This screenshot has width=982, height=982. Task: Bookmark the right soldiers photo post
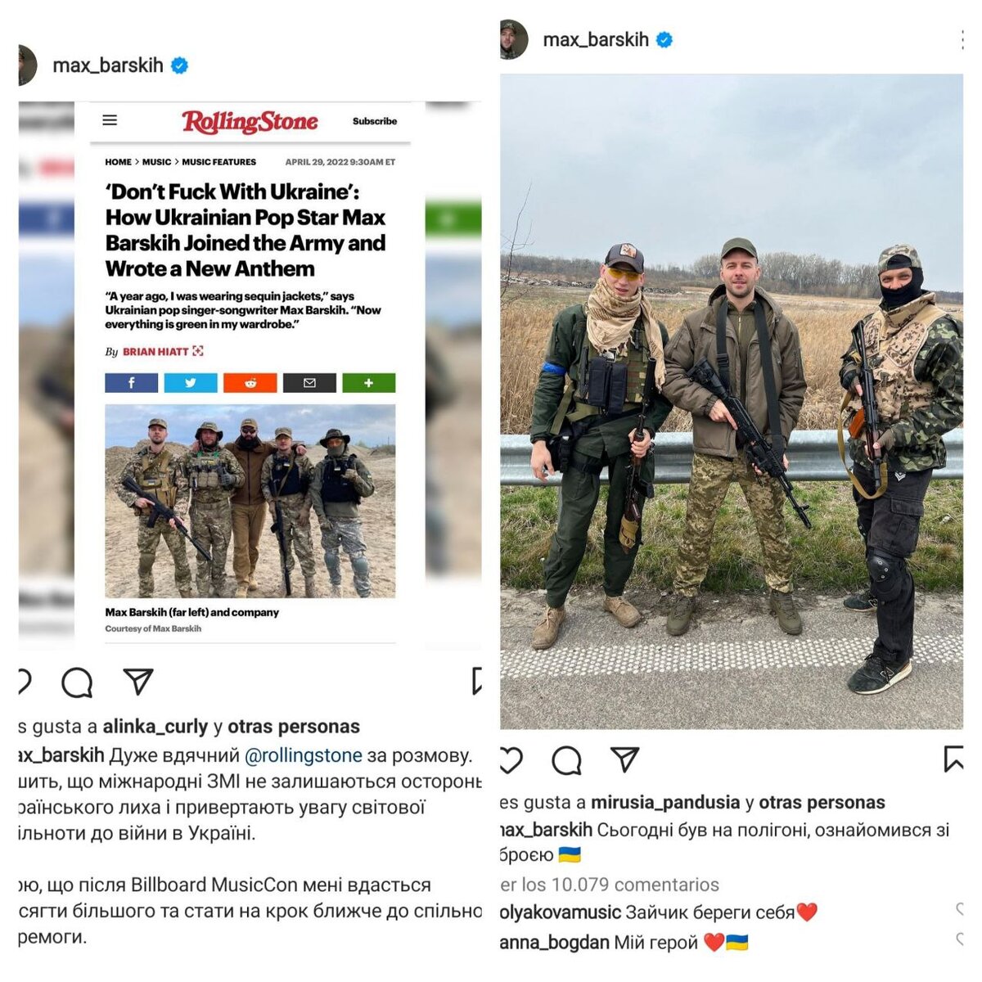pyautogui.click(x=953, y=759)
